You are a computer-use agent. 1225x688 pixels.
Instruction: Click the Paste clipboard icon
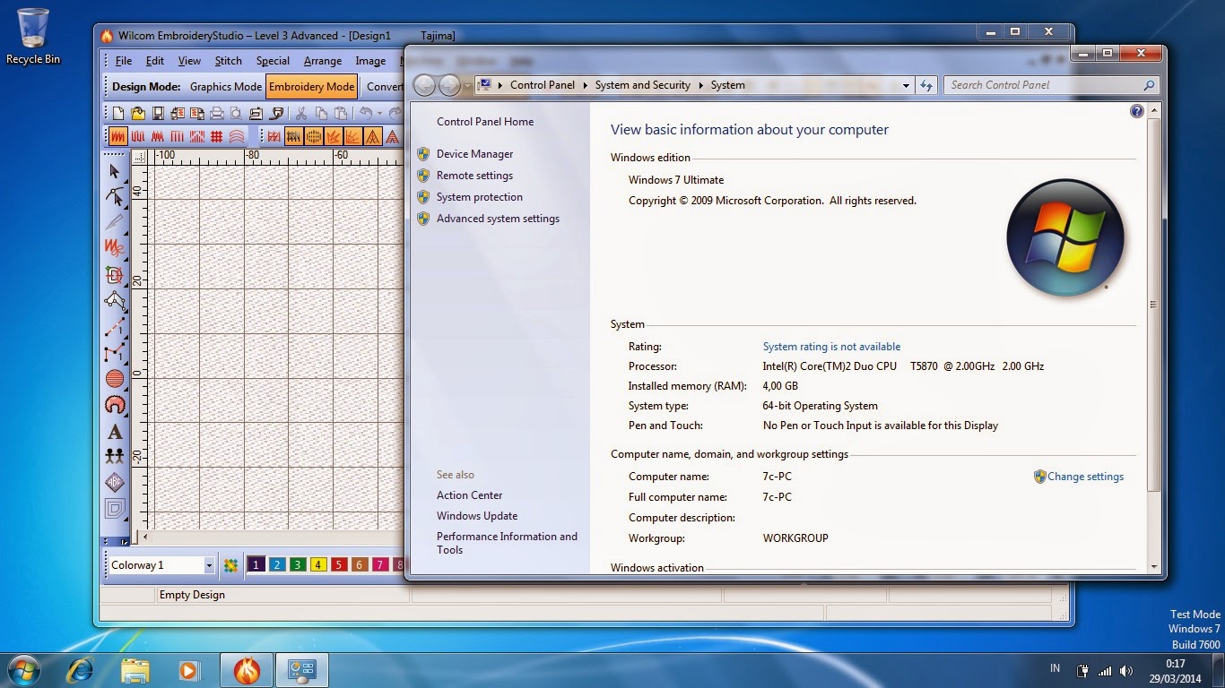coord(340,113)
